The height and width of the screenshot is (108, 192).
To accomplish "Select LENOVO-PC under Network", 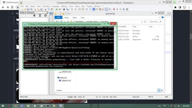I will (x=66, y=81).
